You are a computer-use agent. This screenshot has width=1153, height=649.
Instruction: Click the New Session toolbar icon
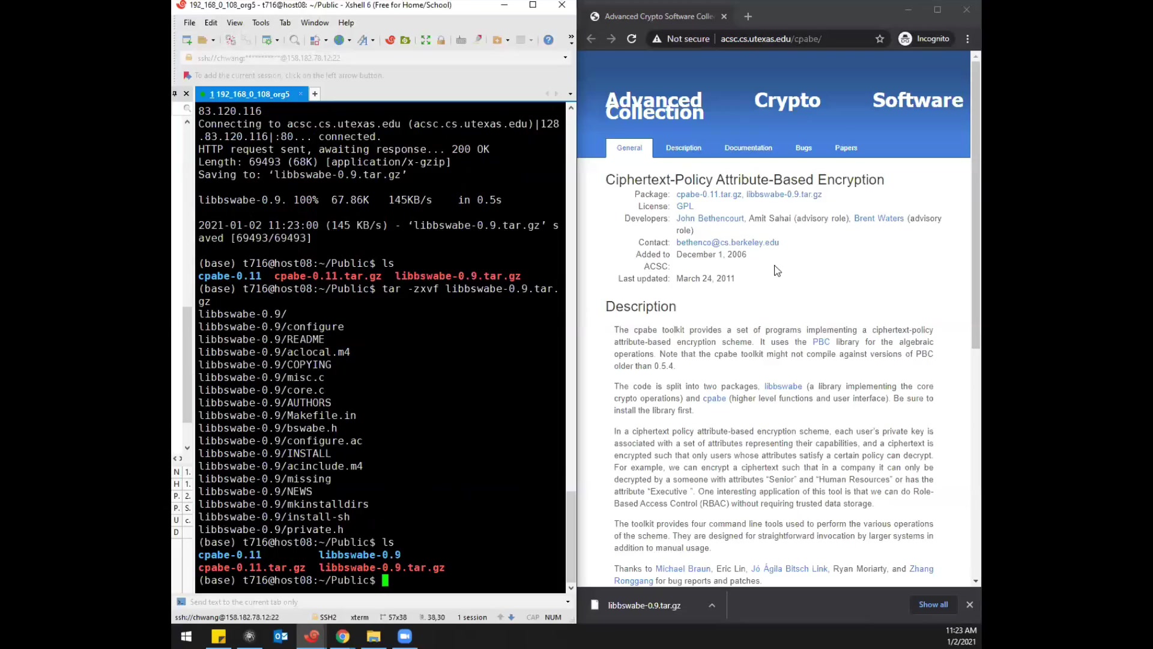point(187,40)
